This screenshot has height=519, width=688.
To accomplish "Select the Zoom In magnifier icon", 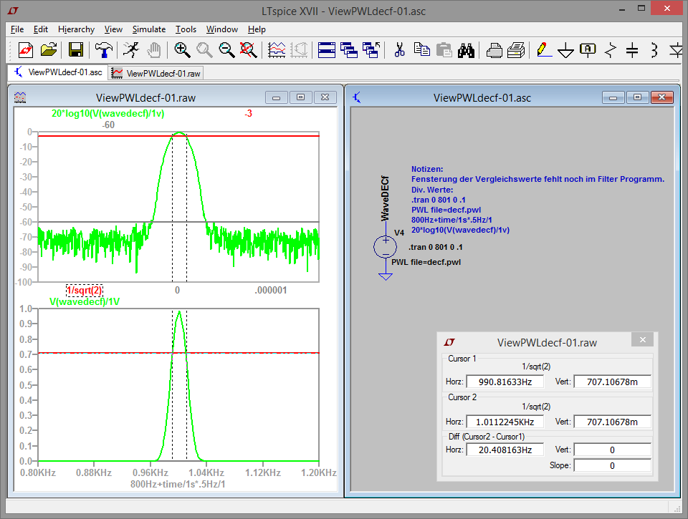I will pos(182,50).
